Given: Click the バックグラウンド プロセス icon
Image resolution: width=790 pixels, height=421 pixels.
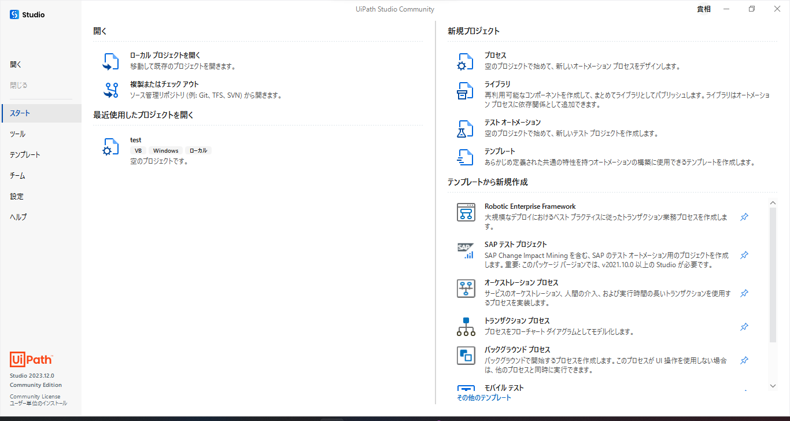Looking at the screenshot, I should [x=466, y=356].
